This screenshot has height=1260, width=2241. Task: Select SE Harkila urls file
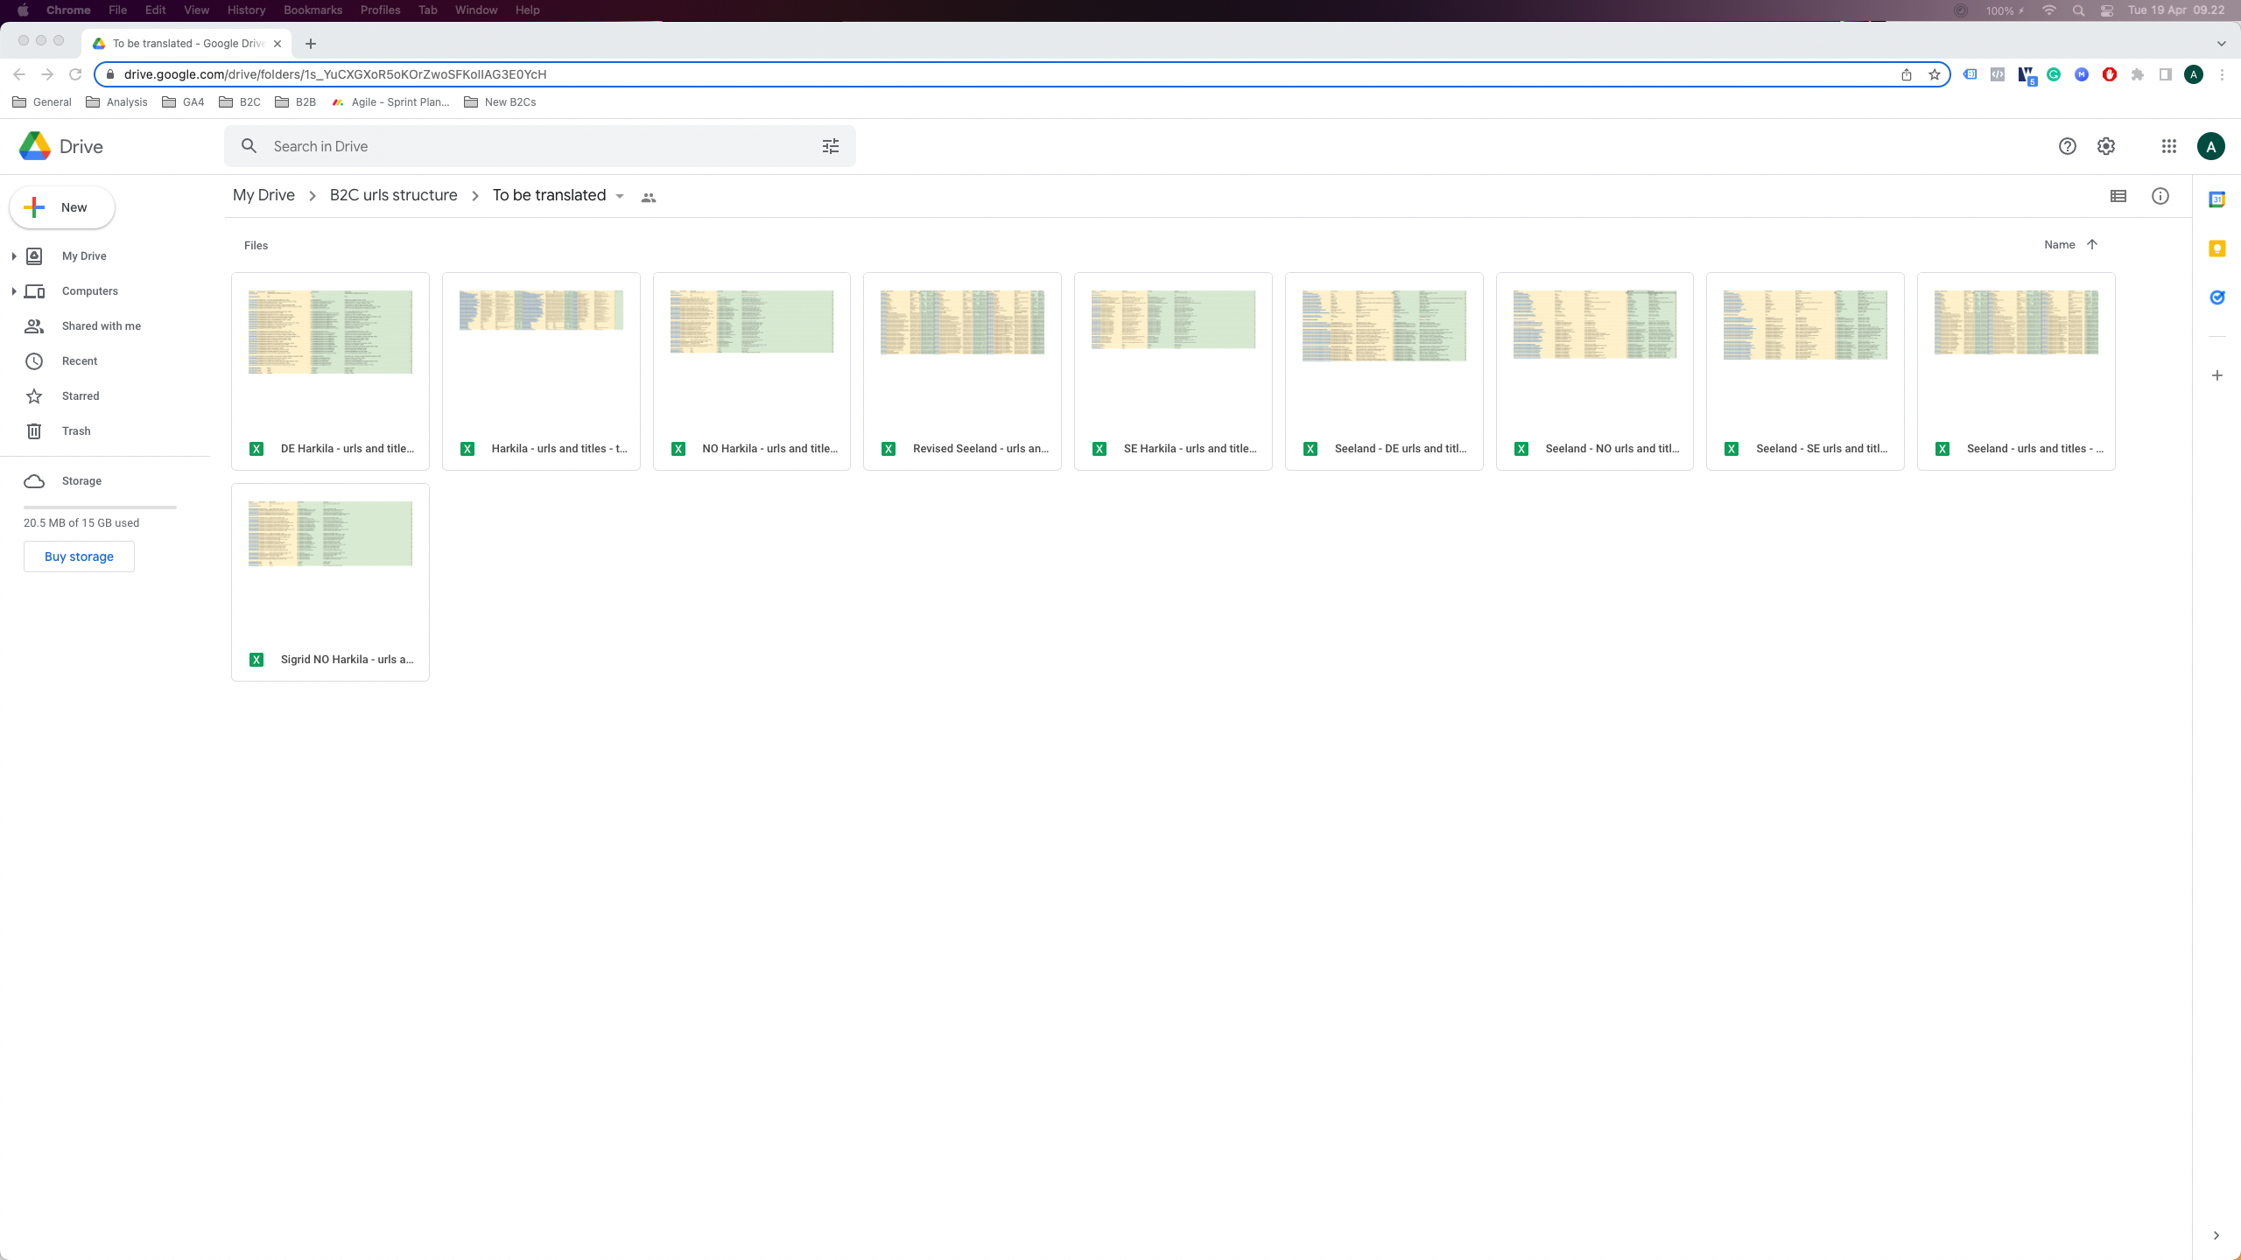click(1173, 371)
